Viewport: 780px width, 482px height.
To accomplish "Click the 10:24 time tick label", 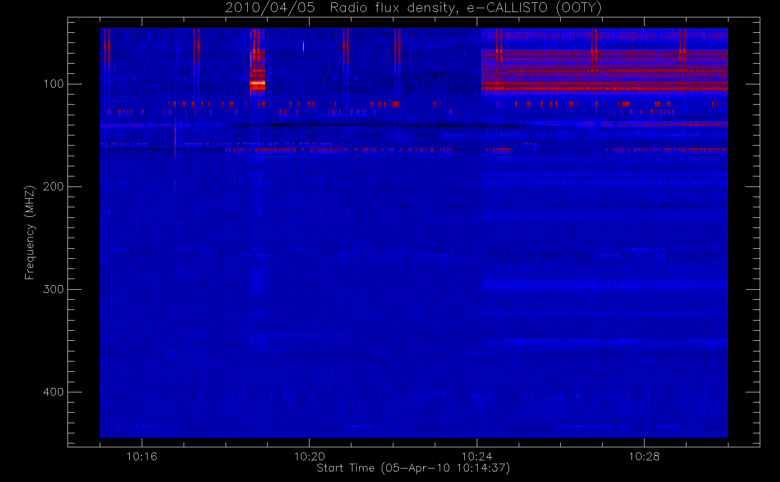I will pyautogui.click(x=477, y=456).
